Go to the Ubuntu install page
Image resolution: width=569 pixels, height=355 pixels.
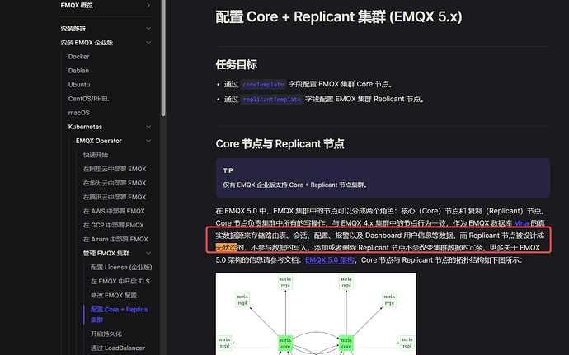tap(79, 85)
